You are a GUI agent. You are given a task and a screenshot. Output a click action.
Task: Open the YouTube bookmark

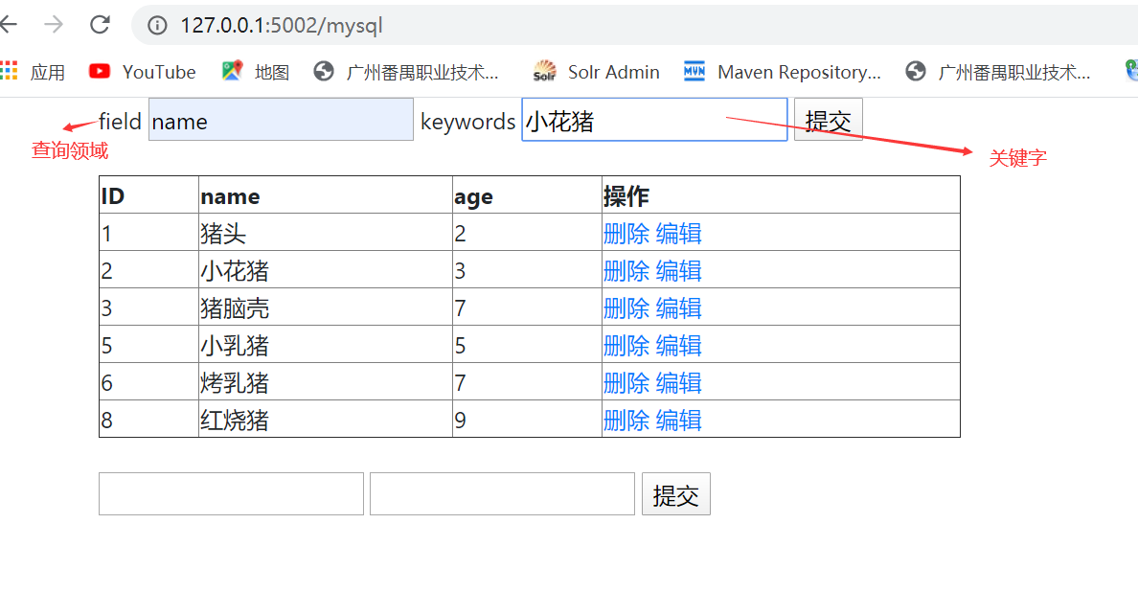142,71
